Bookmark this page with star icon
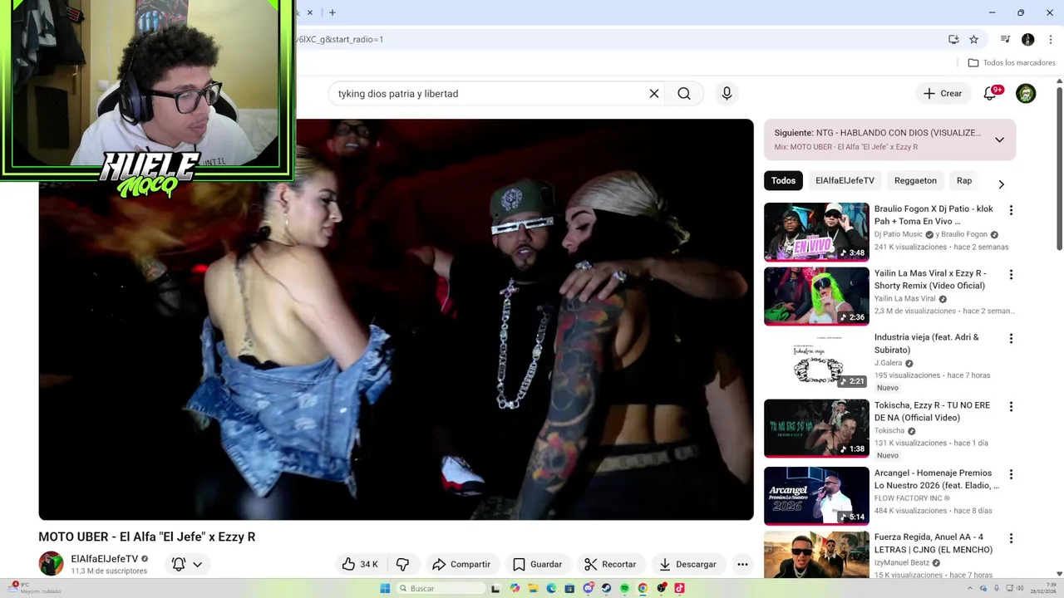 pyautogui.click(x=973, y=39)
